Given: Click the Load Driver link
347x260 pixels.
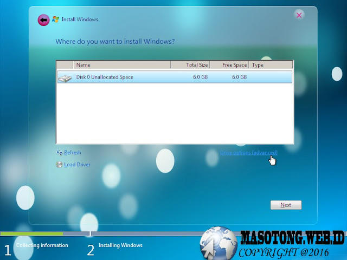Looking at the screenshot, I should click(x=77, y=165).
